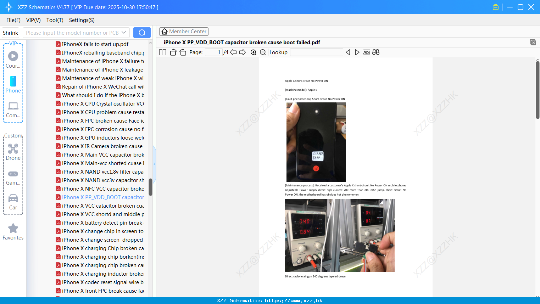Click the page number field
This screenshot has height=304, width=540.
tap(213, 52)
